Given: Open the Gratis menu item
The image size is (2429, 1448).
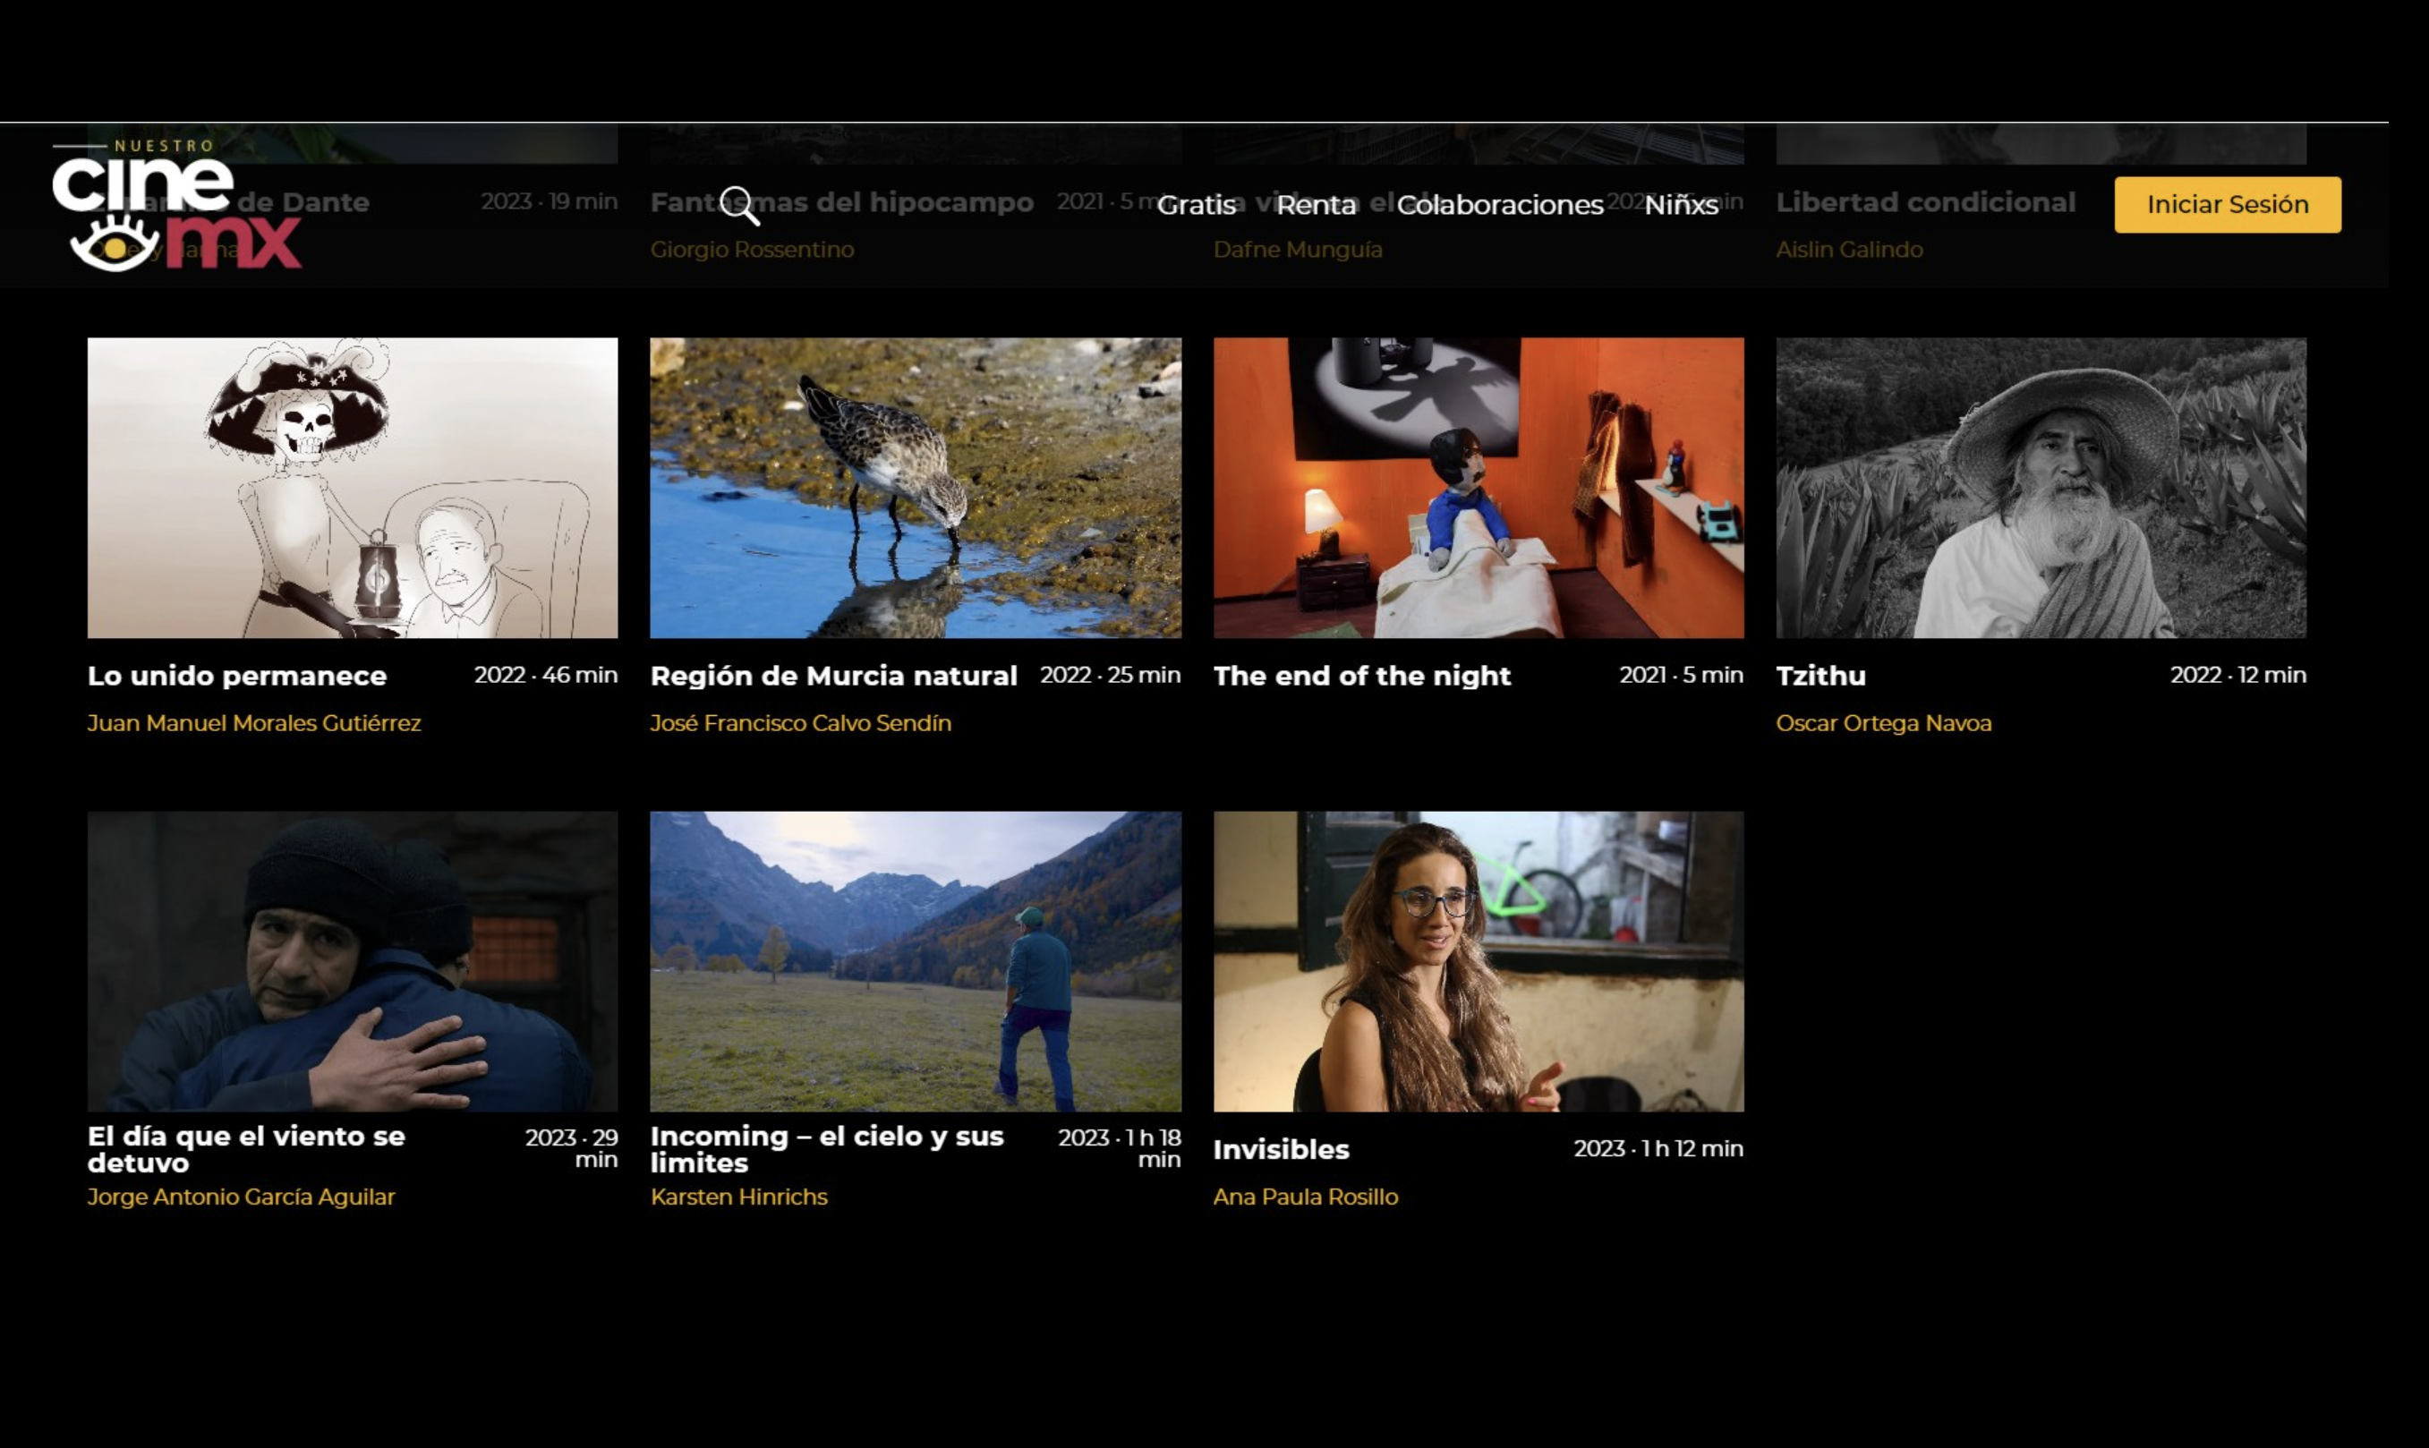Looking at the screenshot, I should point(1197,205).
